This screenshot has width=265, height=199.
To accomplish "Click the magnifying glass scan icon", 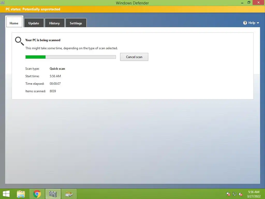I will click(19, 41).
